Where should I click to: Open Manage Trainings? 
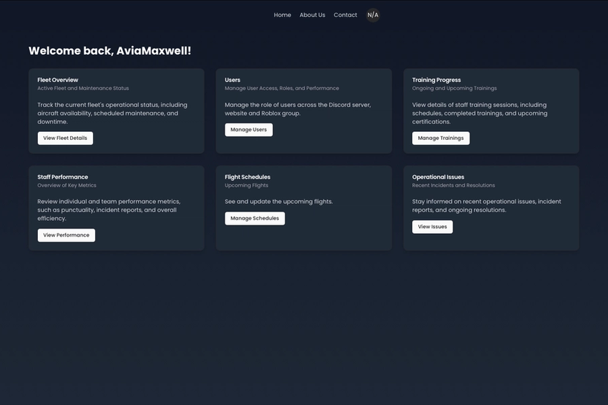tap(440, 138)
